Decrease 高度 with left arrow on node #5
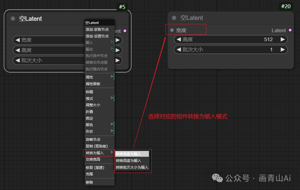 (18, 50)
